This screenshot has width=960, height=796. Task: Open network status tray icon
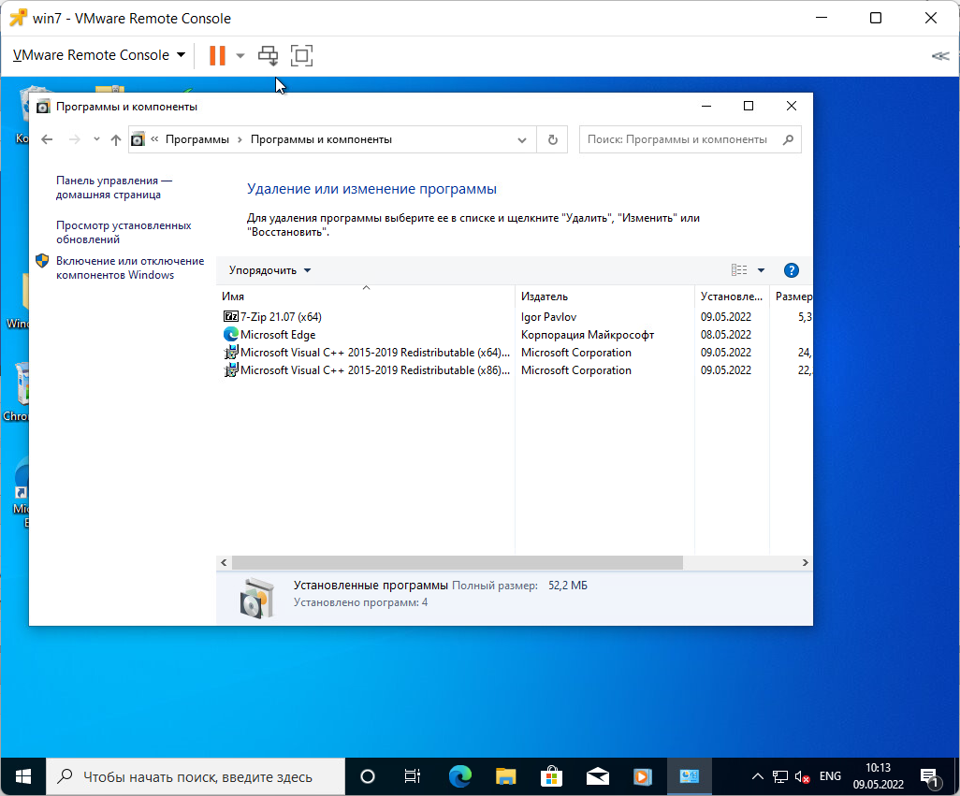tap(780, 777)
